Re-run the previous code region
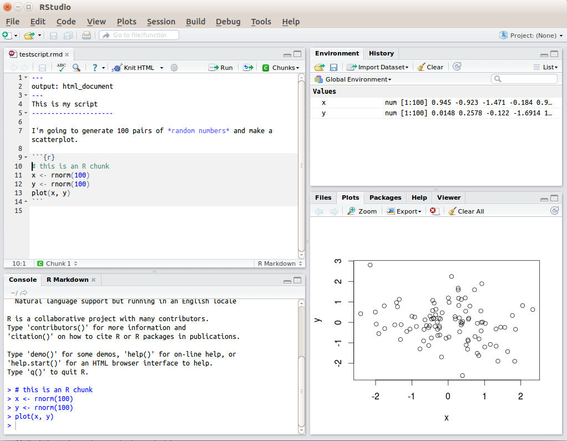The image size is (567, 441). tap(249, 67)
